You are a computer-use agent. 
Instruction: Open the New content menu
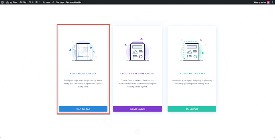click(x=46, y=2)
